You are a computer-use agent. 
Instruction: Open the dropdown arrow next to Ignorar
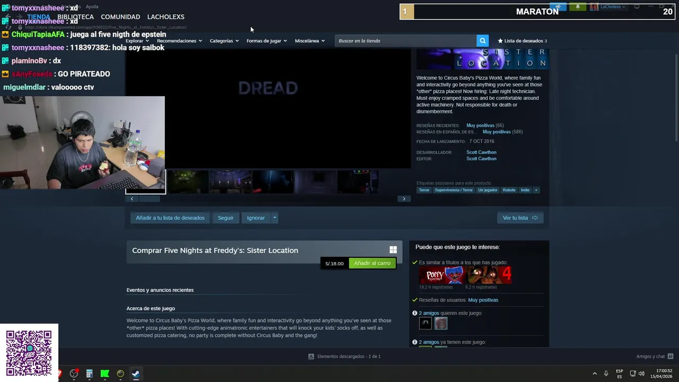(274, 218)
